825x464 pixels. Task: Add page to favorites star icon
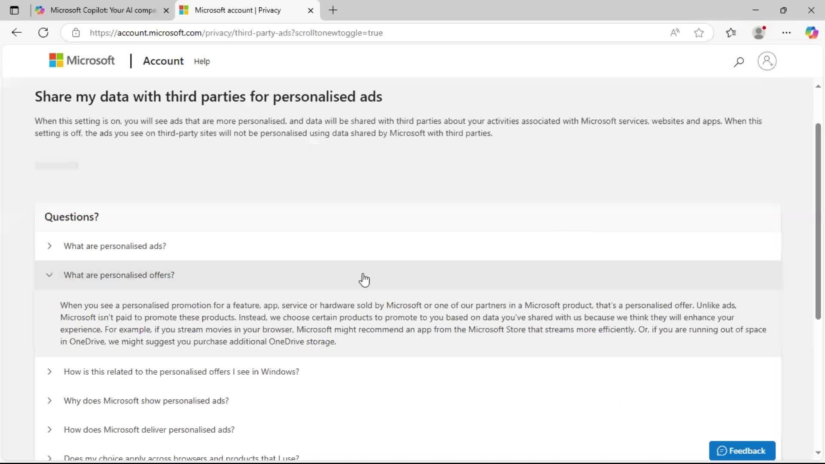699,33
